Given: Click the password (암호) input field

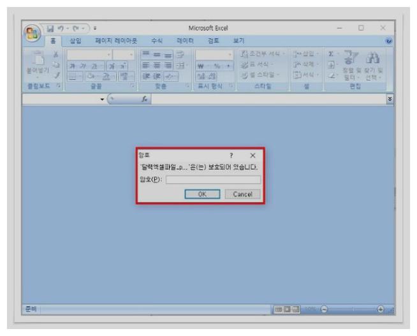Looking at the screenshot, I should point(214,180).
